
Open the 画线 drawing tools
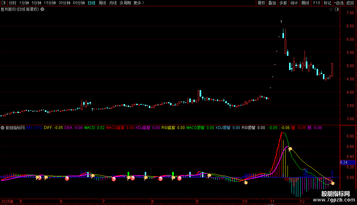pos(305,3)
